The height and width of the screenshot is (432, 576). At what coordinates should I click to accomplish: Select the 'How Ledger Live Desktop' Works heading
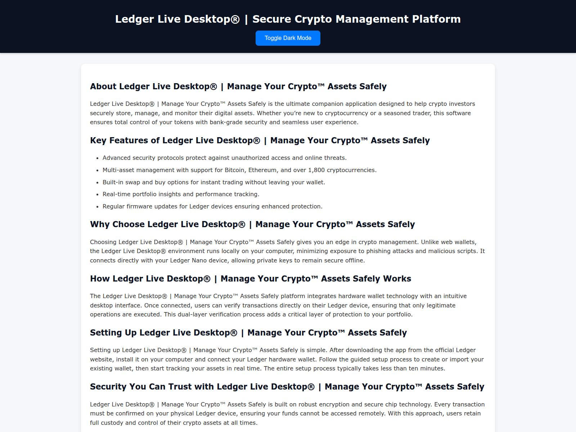250,279
